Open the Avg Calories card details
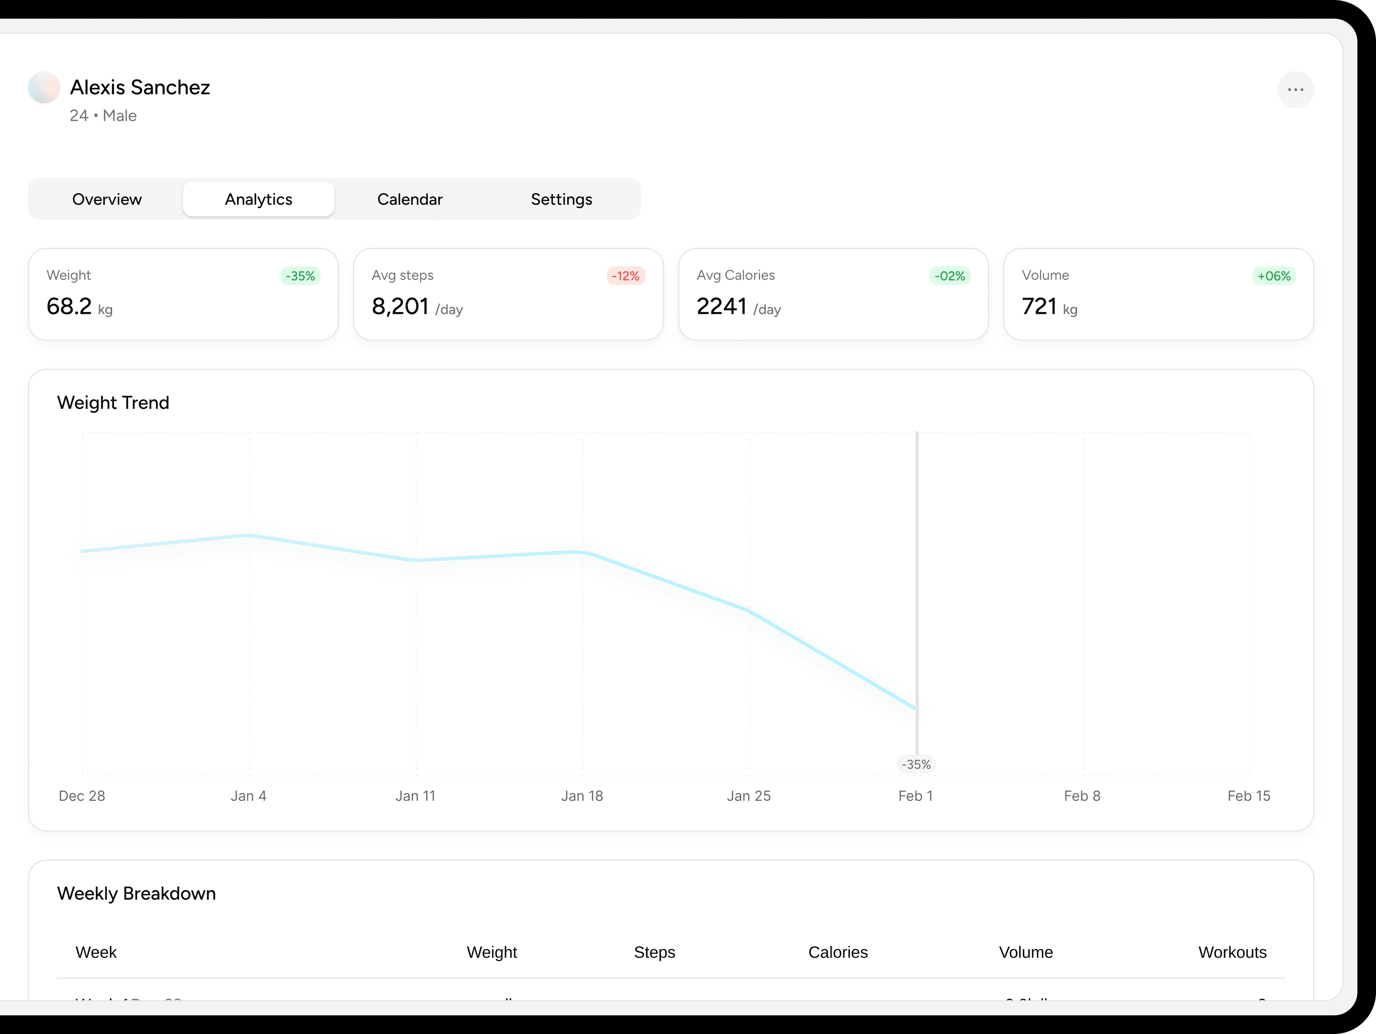Viewport: 1376px width, 1034px height. click(833, 294)
